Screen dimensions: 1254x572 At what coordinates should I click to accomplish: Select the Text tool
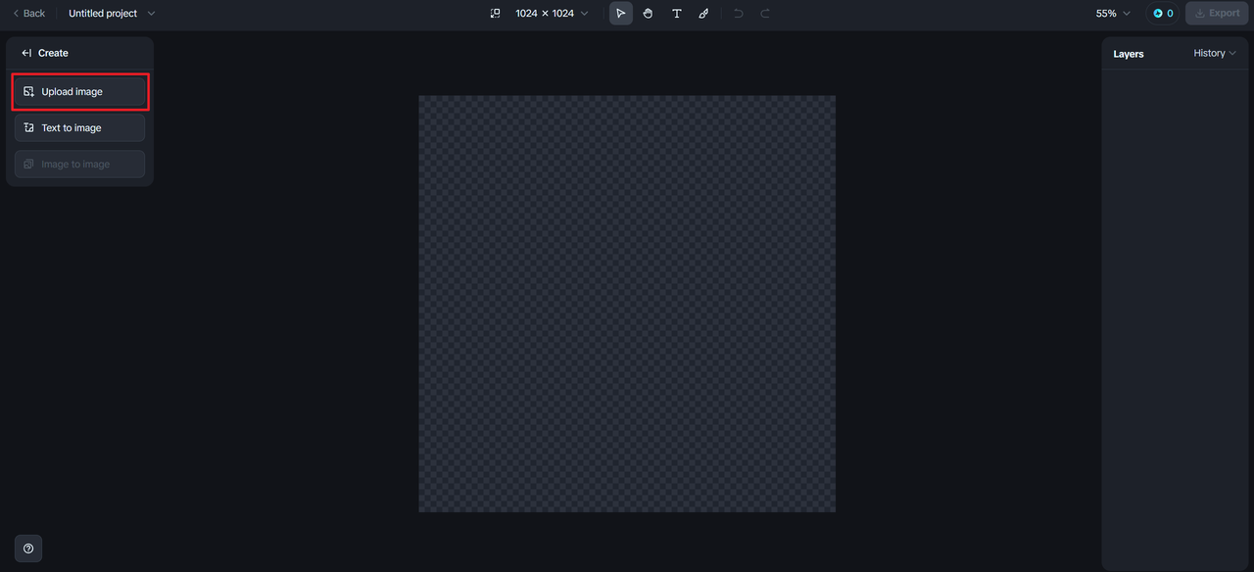coord(676,14)
